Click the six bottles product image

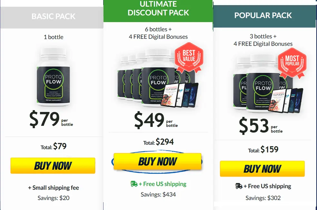(158, 78)
